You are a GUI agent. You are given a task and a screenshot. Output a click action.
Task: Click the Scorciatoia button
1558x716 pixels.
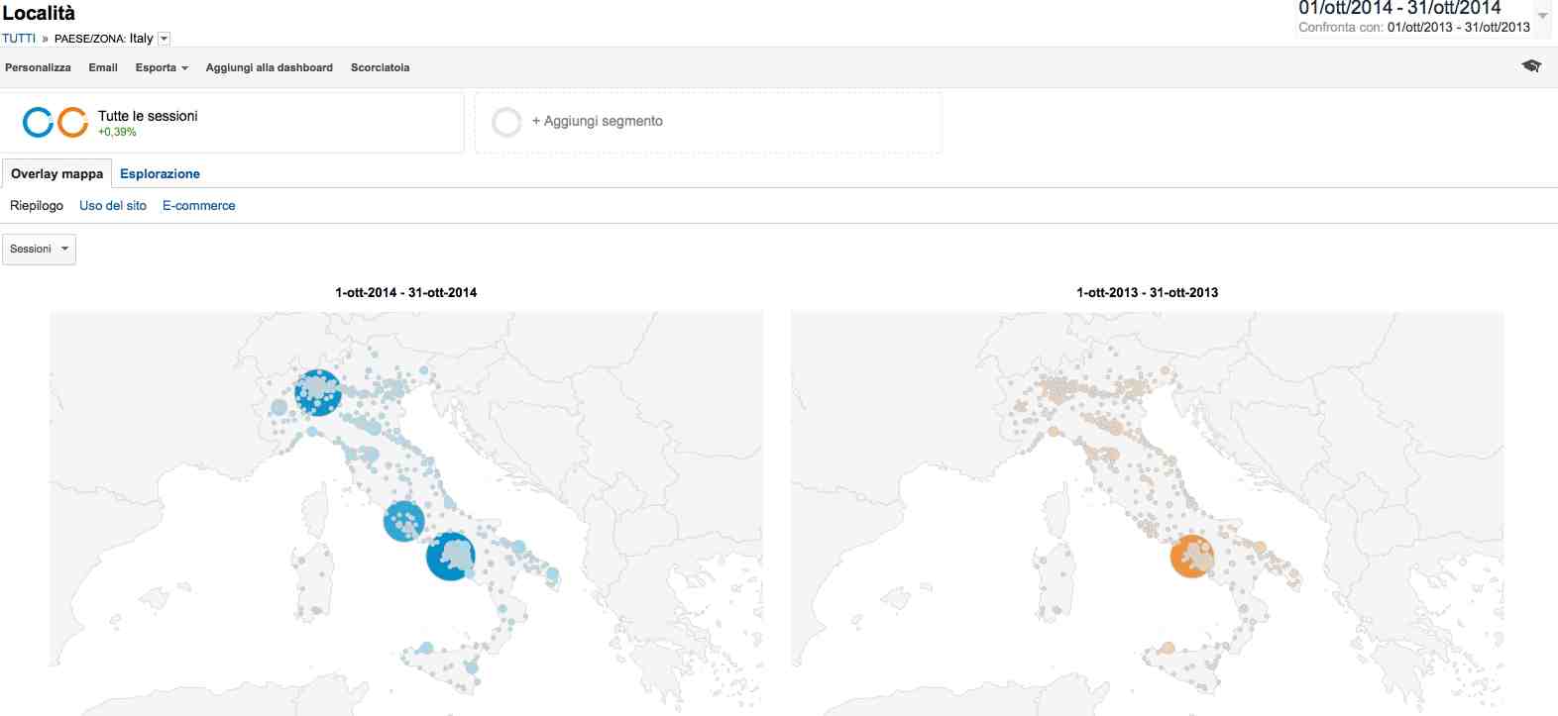point(380,67)
